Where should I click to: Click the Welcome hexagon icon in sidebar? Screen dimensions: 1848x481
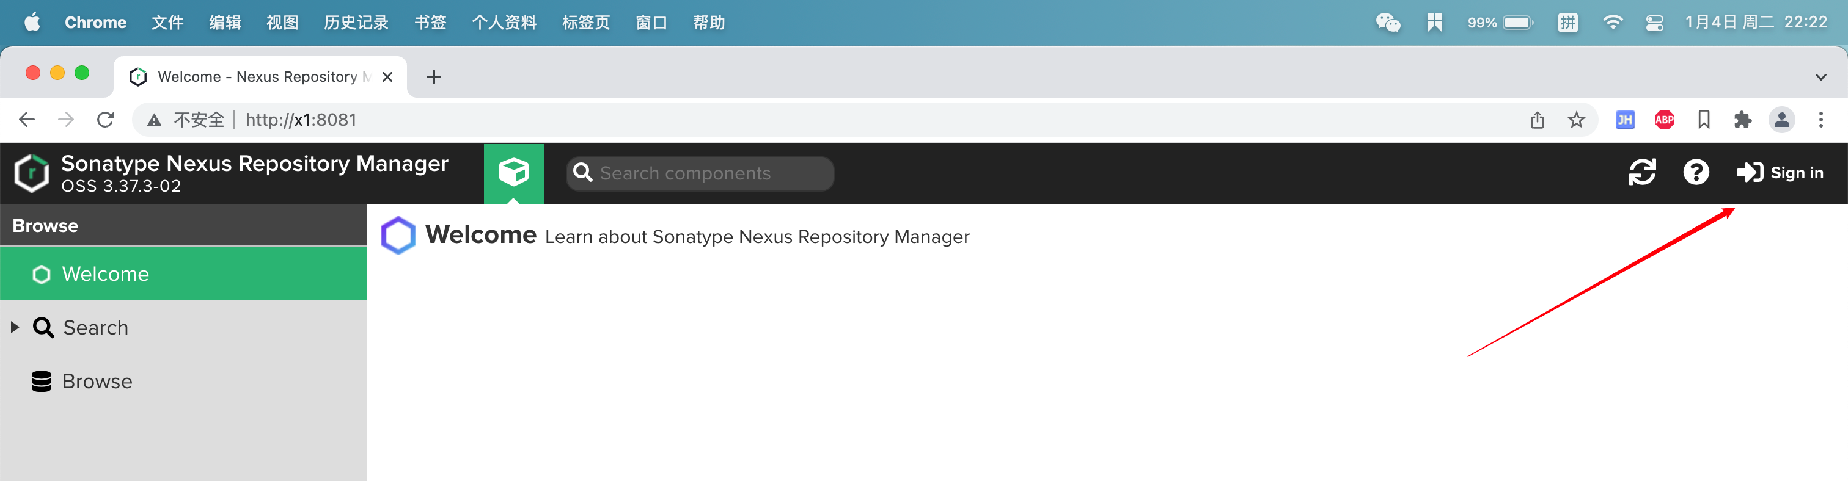tap(42, 275)
